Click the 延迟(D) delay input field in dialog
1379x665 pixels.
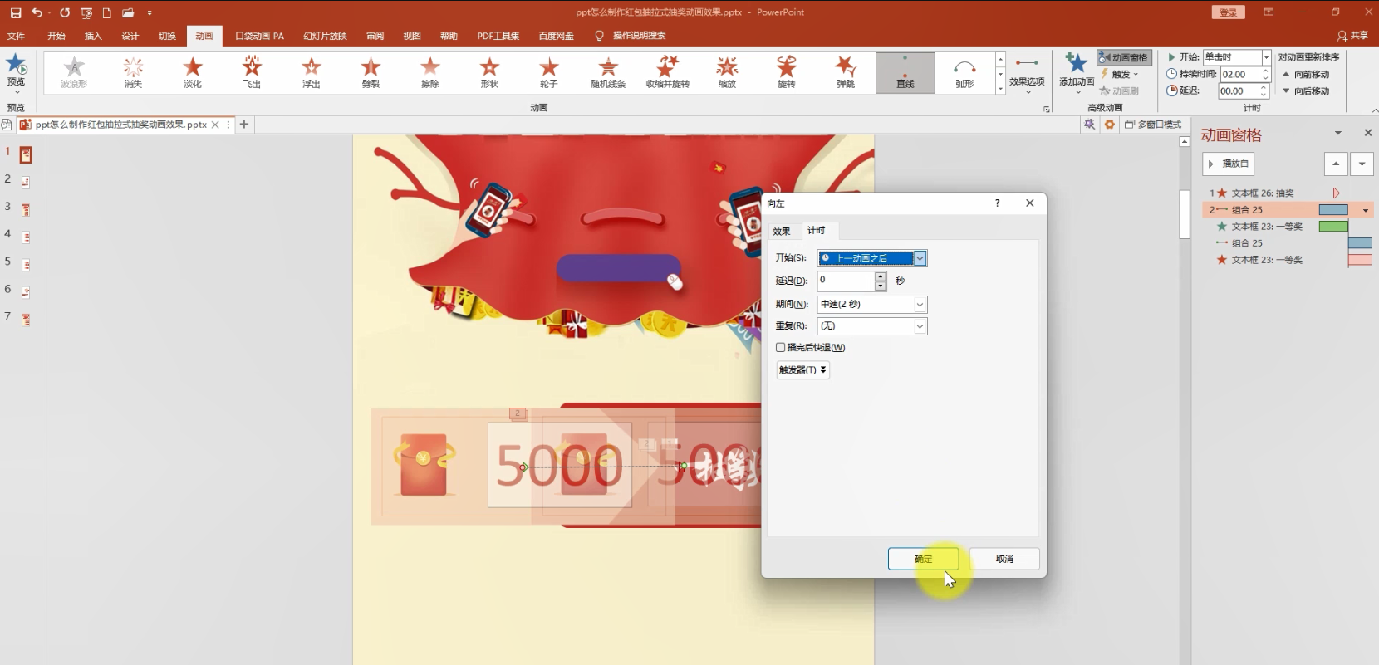[846, 281]
